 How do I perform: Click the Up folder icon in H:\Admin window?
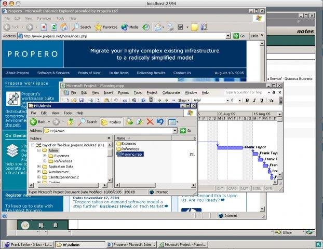pos(71,122)
